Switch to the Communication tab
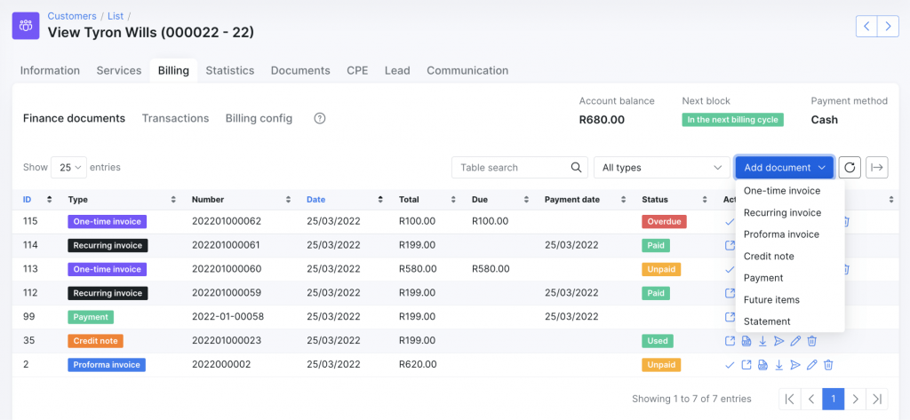Screen dimensions: 910x420 tap(467, 71)
